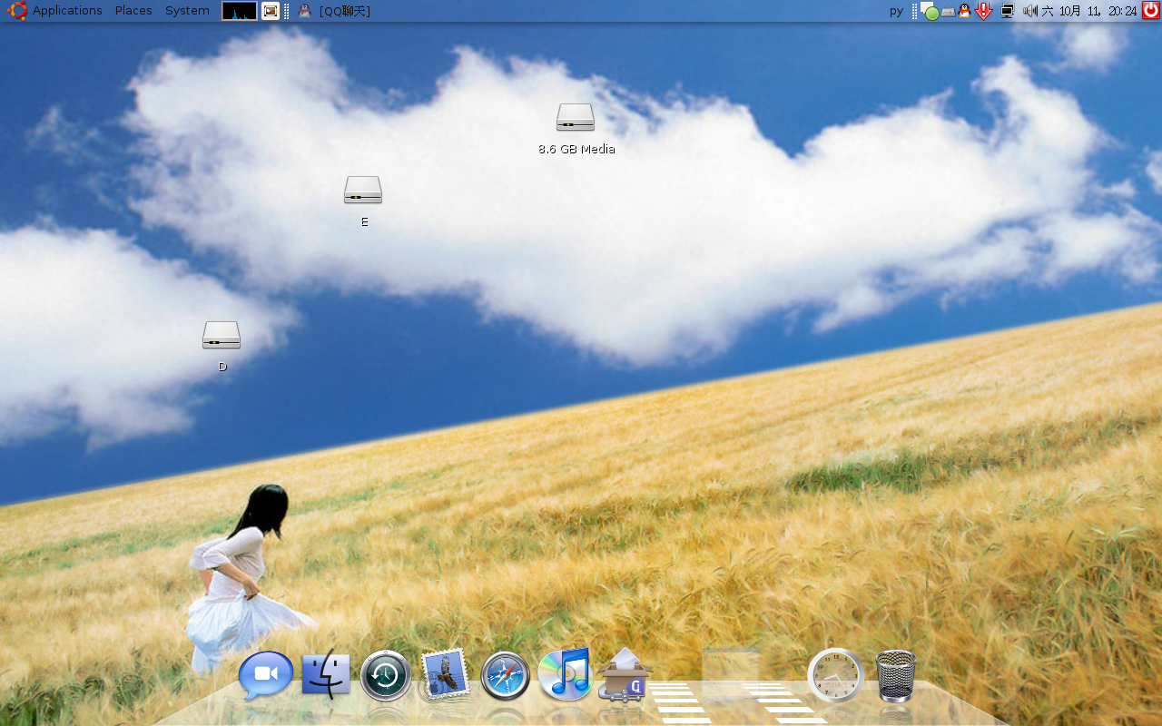This screenshot has width=1162, height=726.
Task: Click the analog clock dock icon
Action: (835, 675)
